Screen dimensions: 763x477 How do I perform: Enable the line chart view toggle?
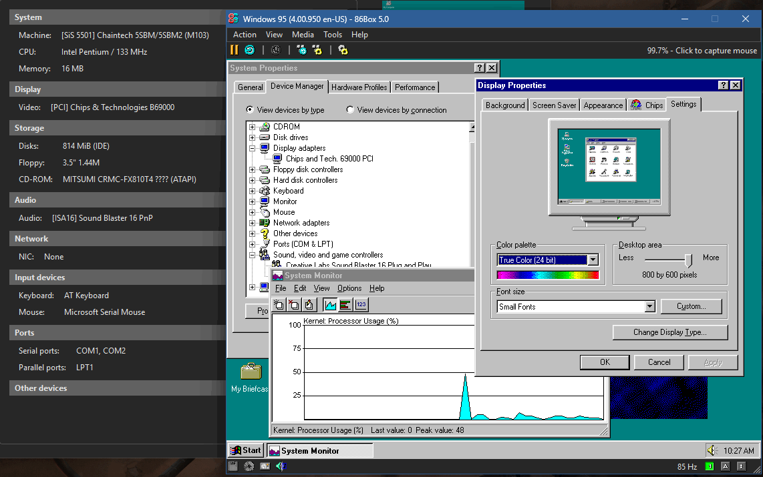330,304
